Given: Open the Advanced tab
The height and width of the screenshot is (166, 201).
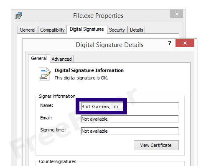Looking at the screenshot, I should (x=61, y=59).
